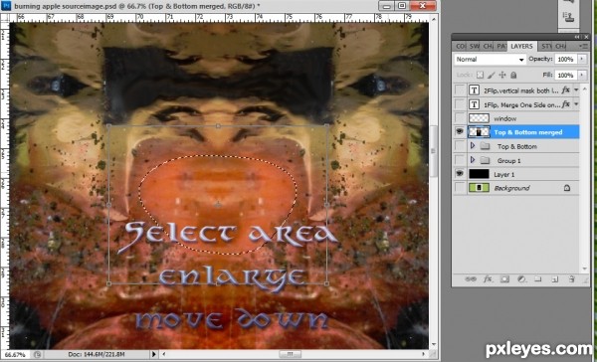Click the Background layer lock icon

(x=567, y=188)
